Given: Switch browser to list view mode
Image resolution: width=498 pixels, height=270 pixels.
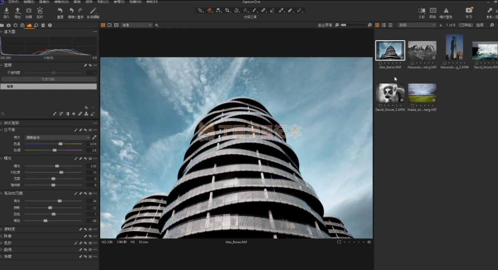Looking at the screenshot, I should click(384, 25).
